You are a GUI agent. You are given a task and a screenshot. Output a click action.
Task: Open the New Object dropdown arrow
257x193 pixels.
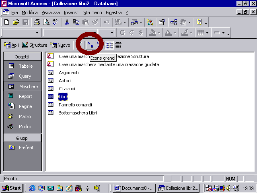tap(190, 22)
